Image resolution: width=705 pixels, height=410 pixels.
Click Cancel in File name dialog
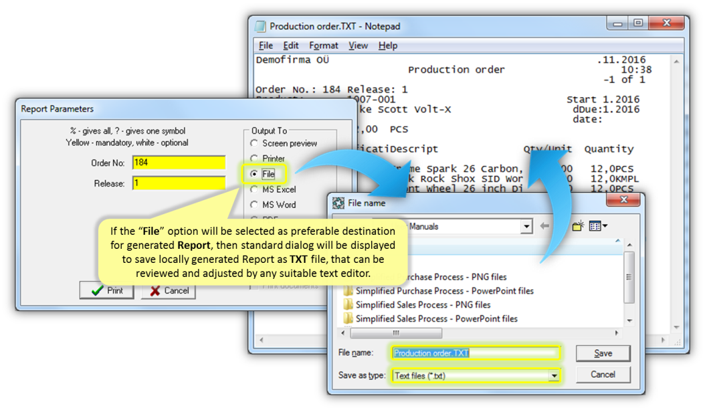pyautogui.click(x=603, y=375)
